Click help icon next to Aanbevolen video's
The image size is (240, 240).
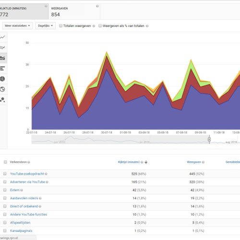coord(40,198)
